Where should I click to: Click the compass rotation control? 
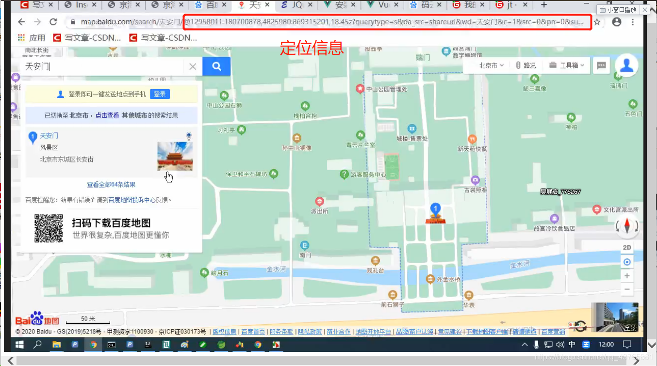(626, 226)
